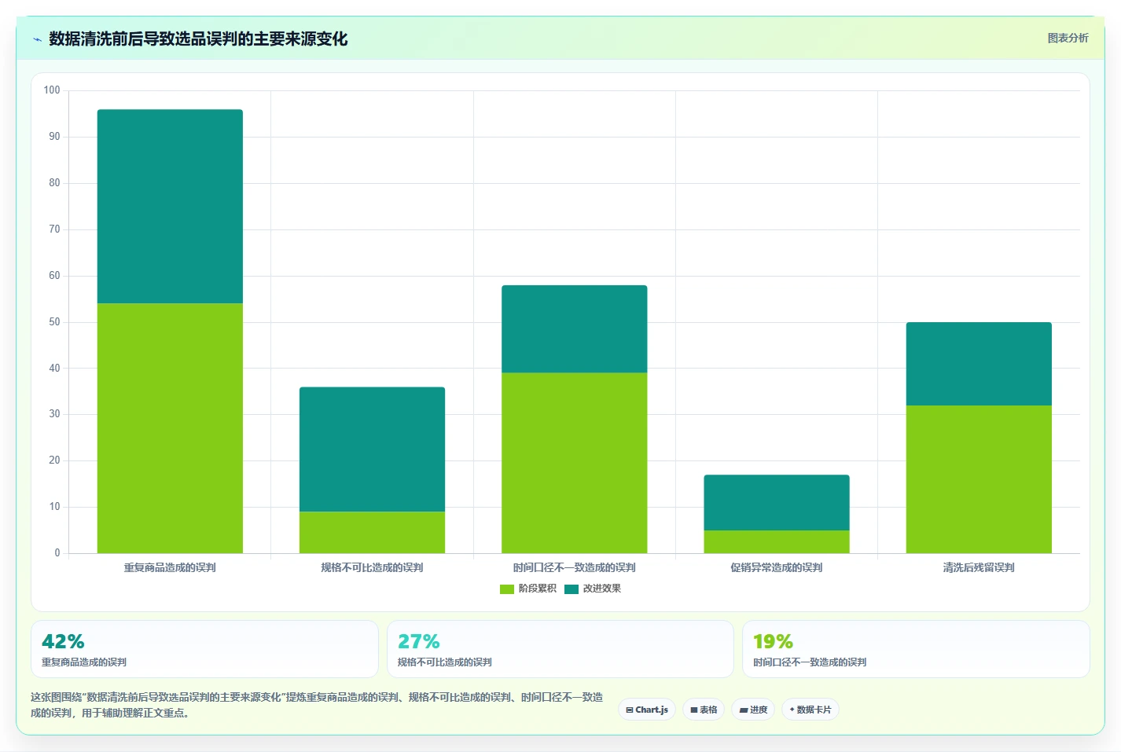
Task: Click the green segment of 规格不可比造成的误判 bar
Action: (372, 533)
